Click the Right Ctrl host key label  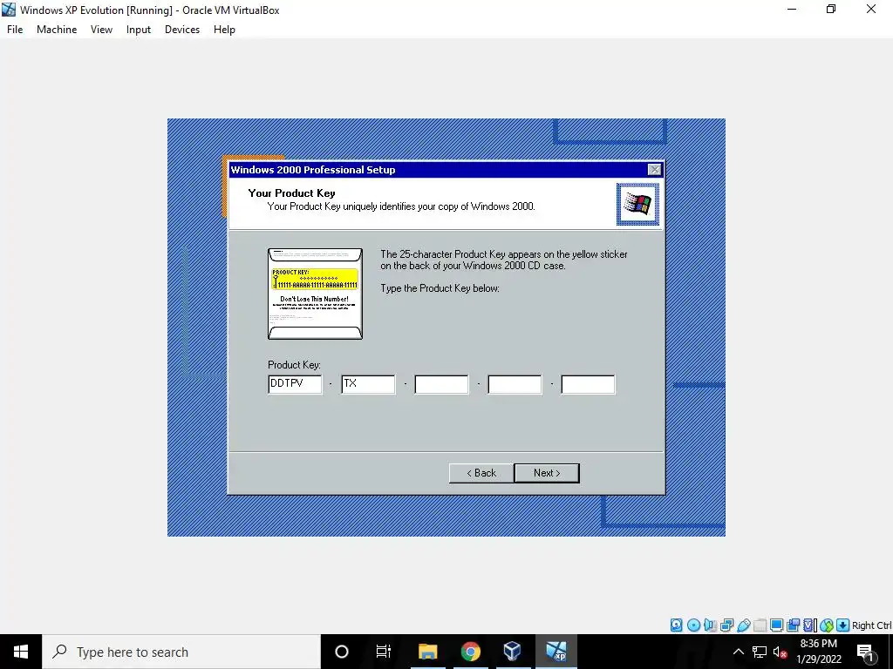[871, 625]
